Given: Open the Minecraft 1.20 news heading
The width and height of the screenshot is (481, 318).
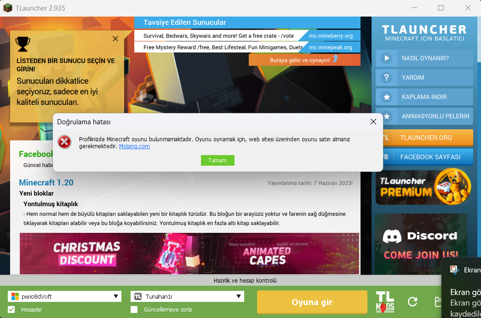Looking at the screenshot, I should 46,183.
